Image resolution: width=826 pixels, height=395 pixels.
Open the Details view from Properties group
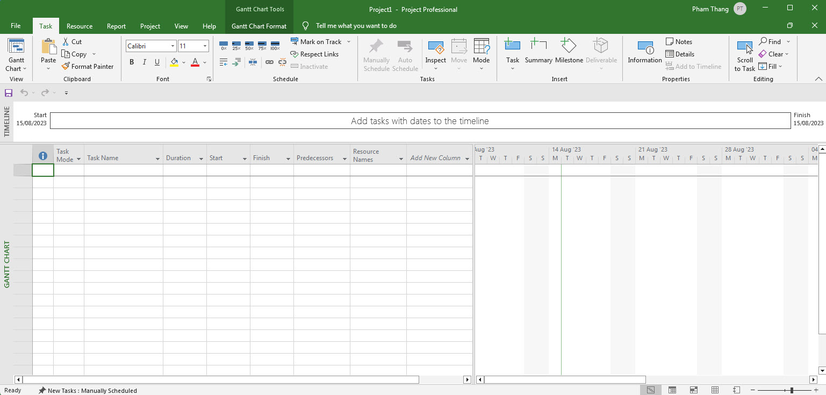point(680,54)
